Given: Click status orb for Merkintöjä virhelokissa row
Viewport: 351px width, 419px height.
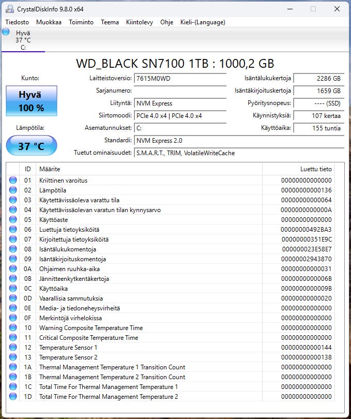Looking at the screenshot, I should pyautogui.click(x=13, y=318).
